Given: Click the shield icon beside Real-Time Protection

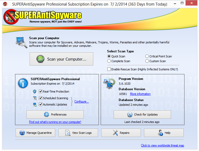Looking at the screenshot, I should coord(35,91).
